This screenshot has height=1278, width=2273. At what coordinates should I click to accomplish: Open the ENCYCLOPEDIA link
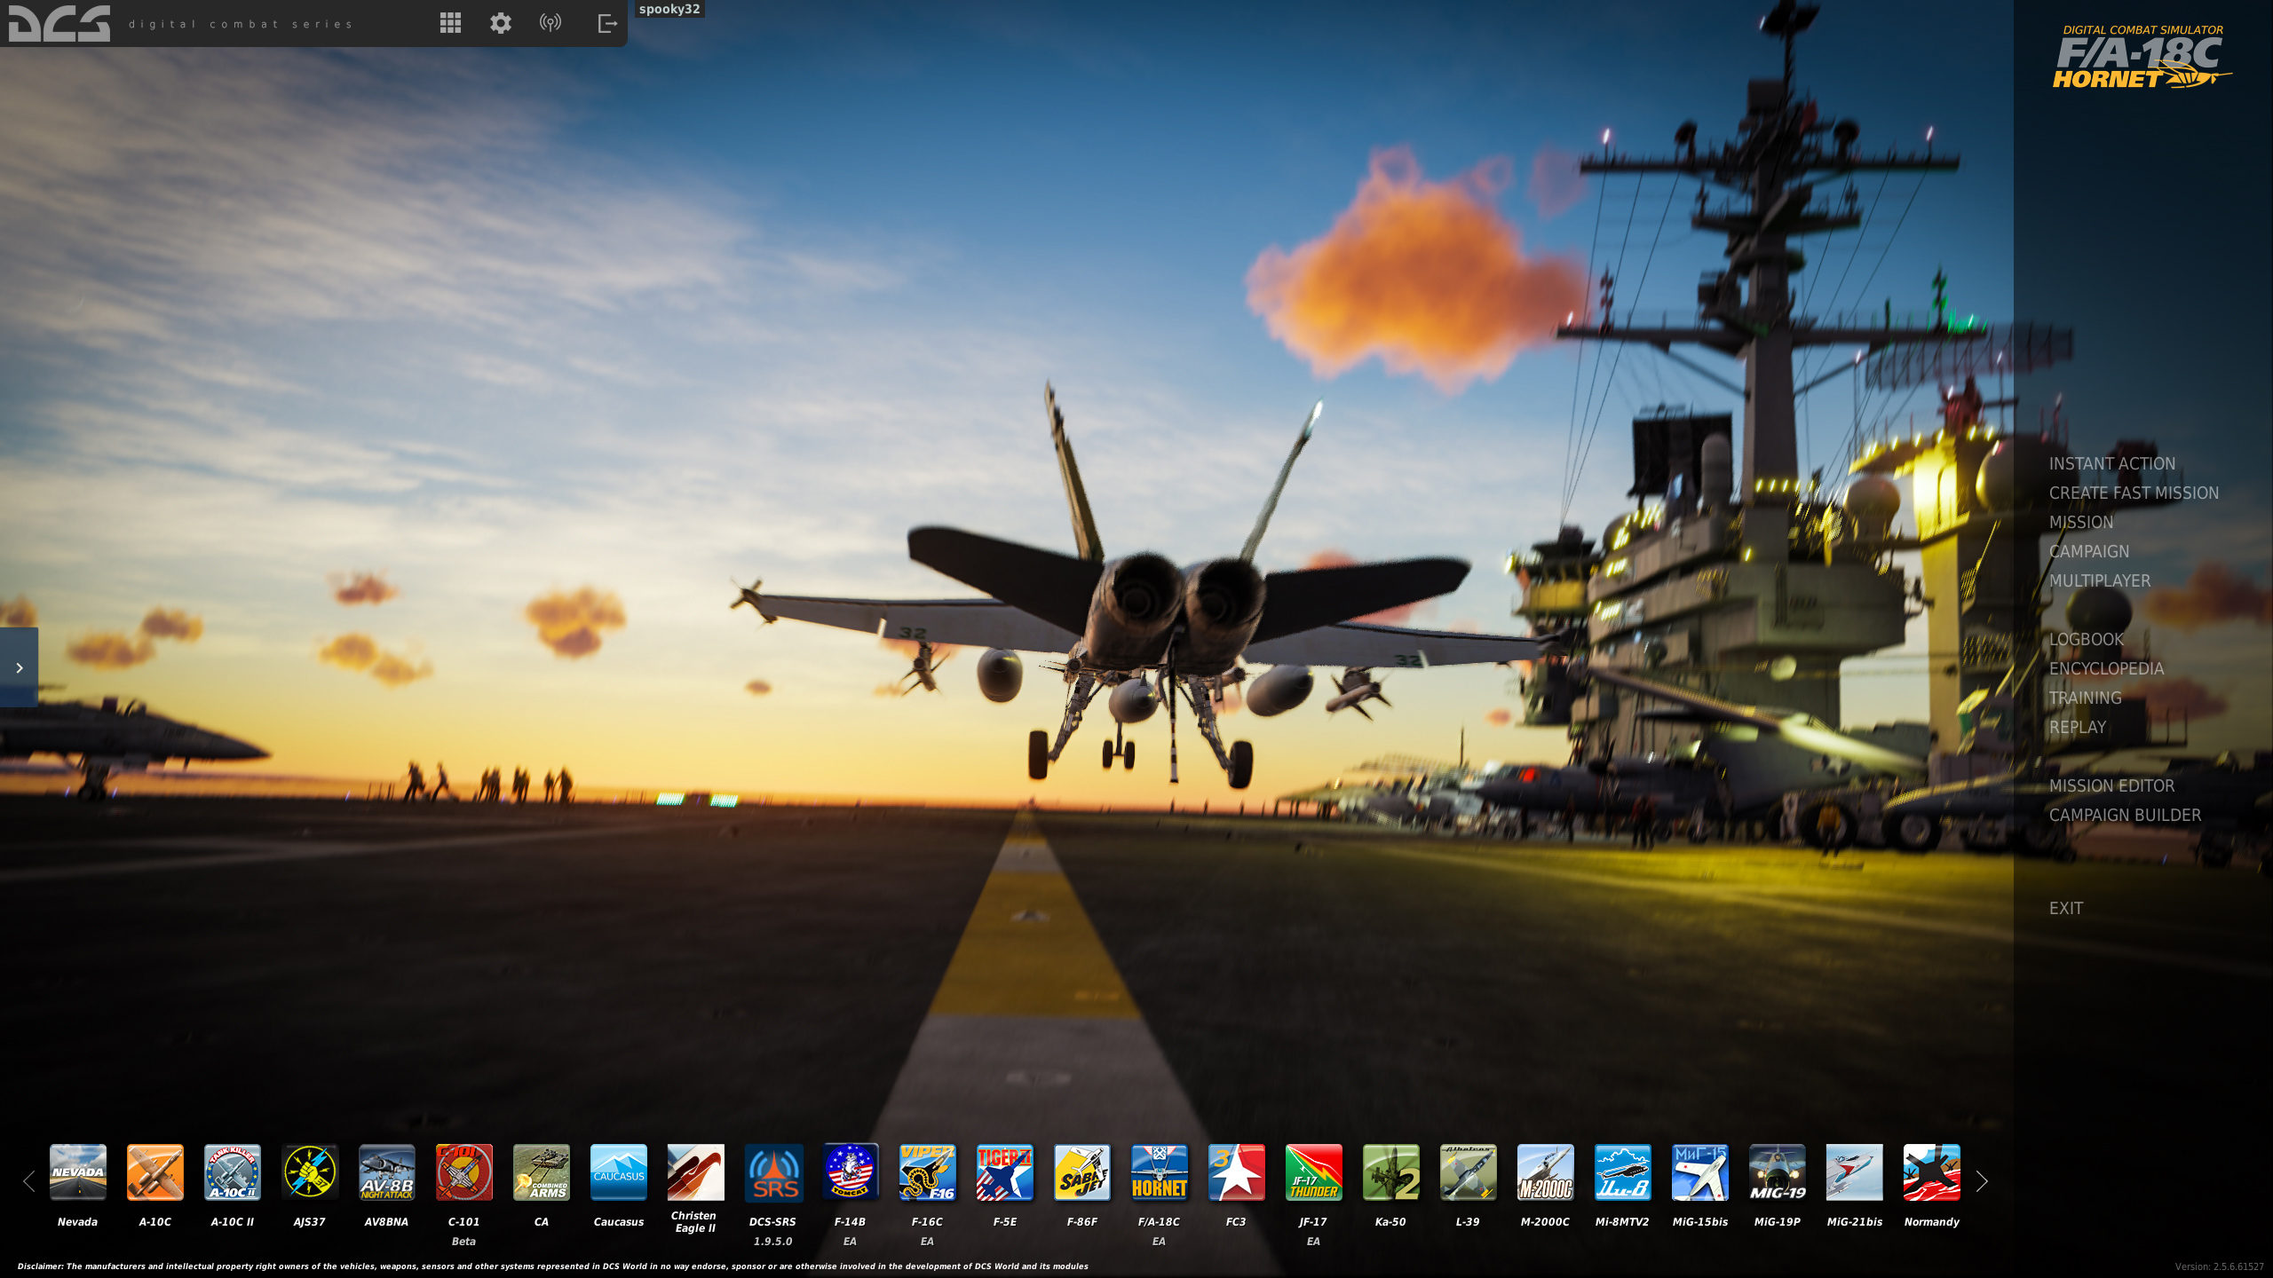(x=2106, y=668)
